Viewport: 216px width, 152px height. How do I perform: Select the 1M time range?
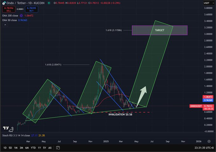point(16,148)
